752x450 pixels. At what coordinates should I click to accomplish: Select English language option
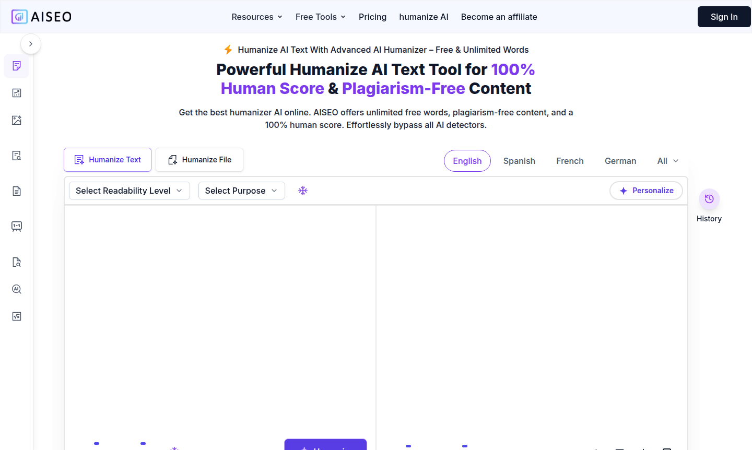[467, 161]
